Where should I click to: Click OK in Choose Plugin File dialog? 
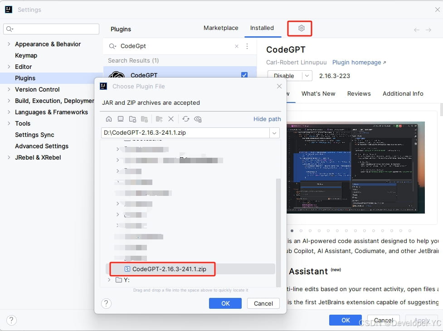225,303
